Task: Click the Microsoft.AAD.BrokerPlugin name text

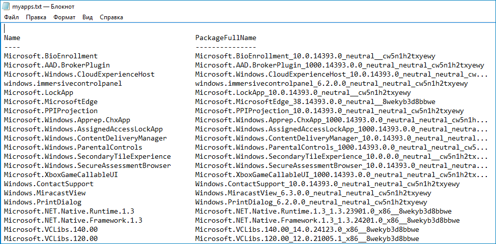Action: click(x=57, y=65)
